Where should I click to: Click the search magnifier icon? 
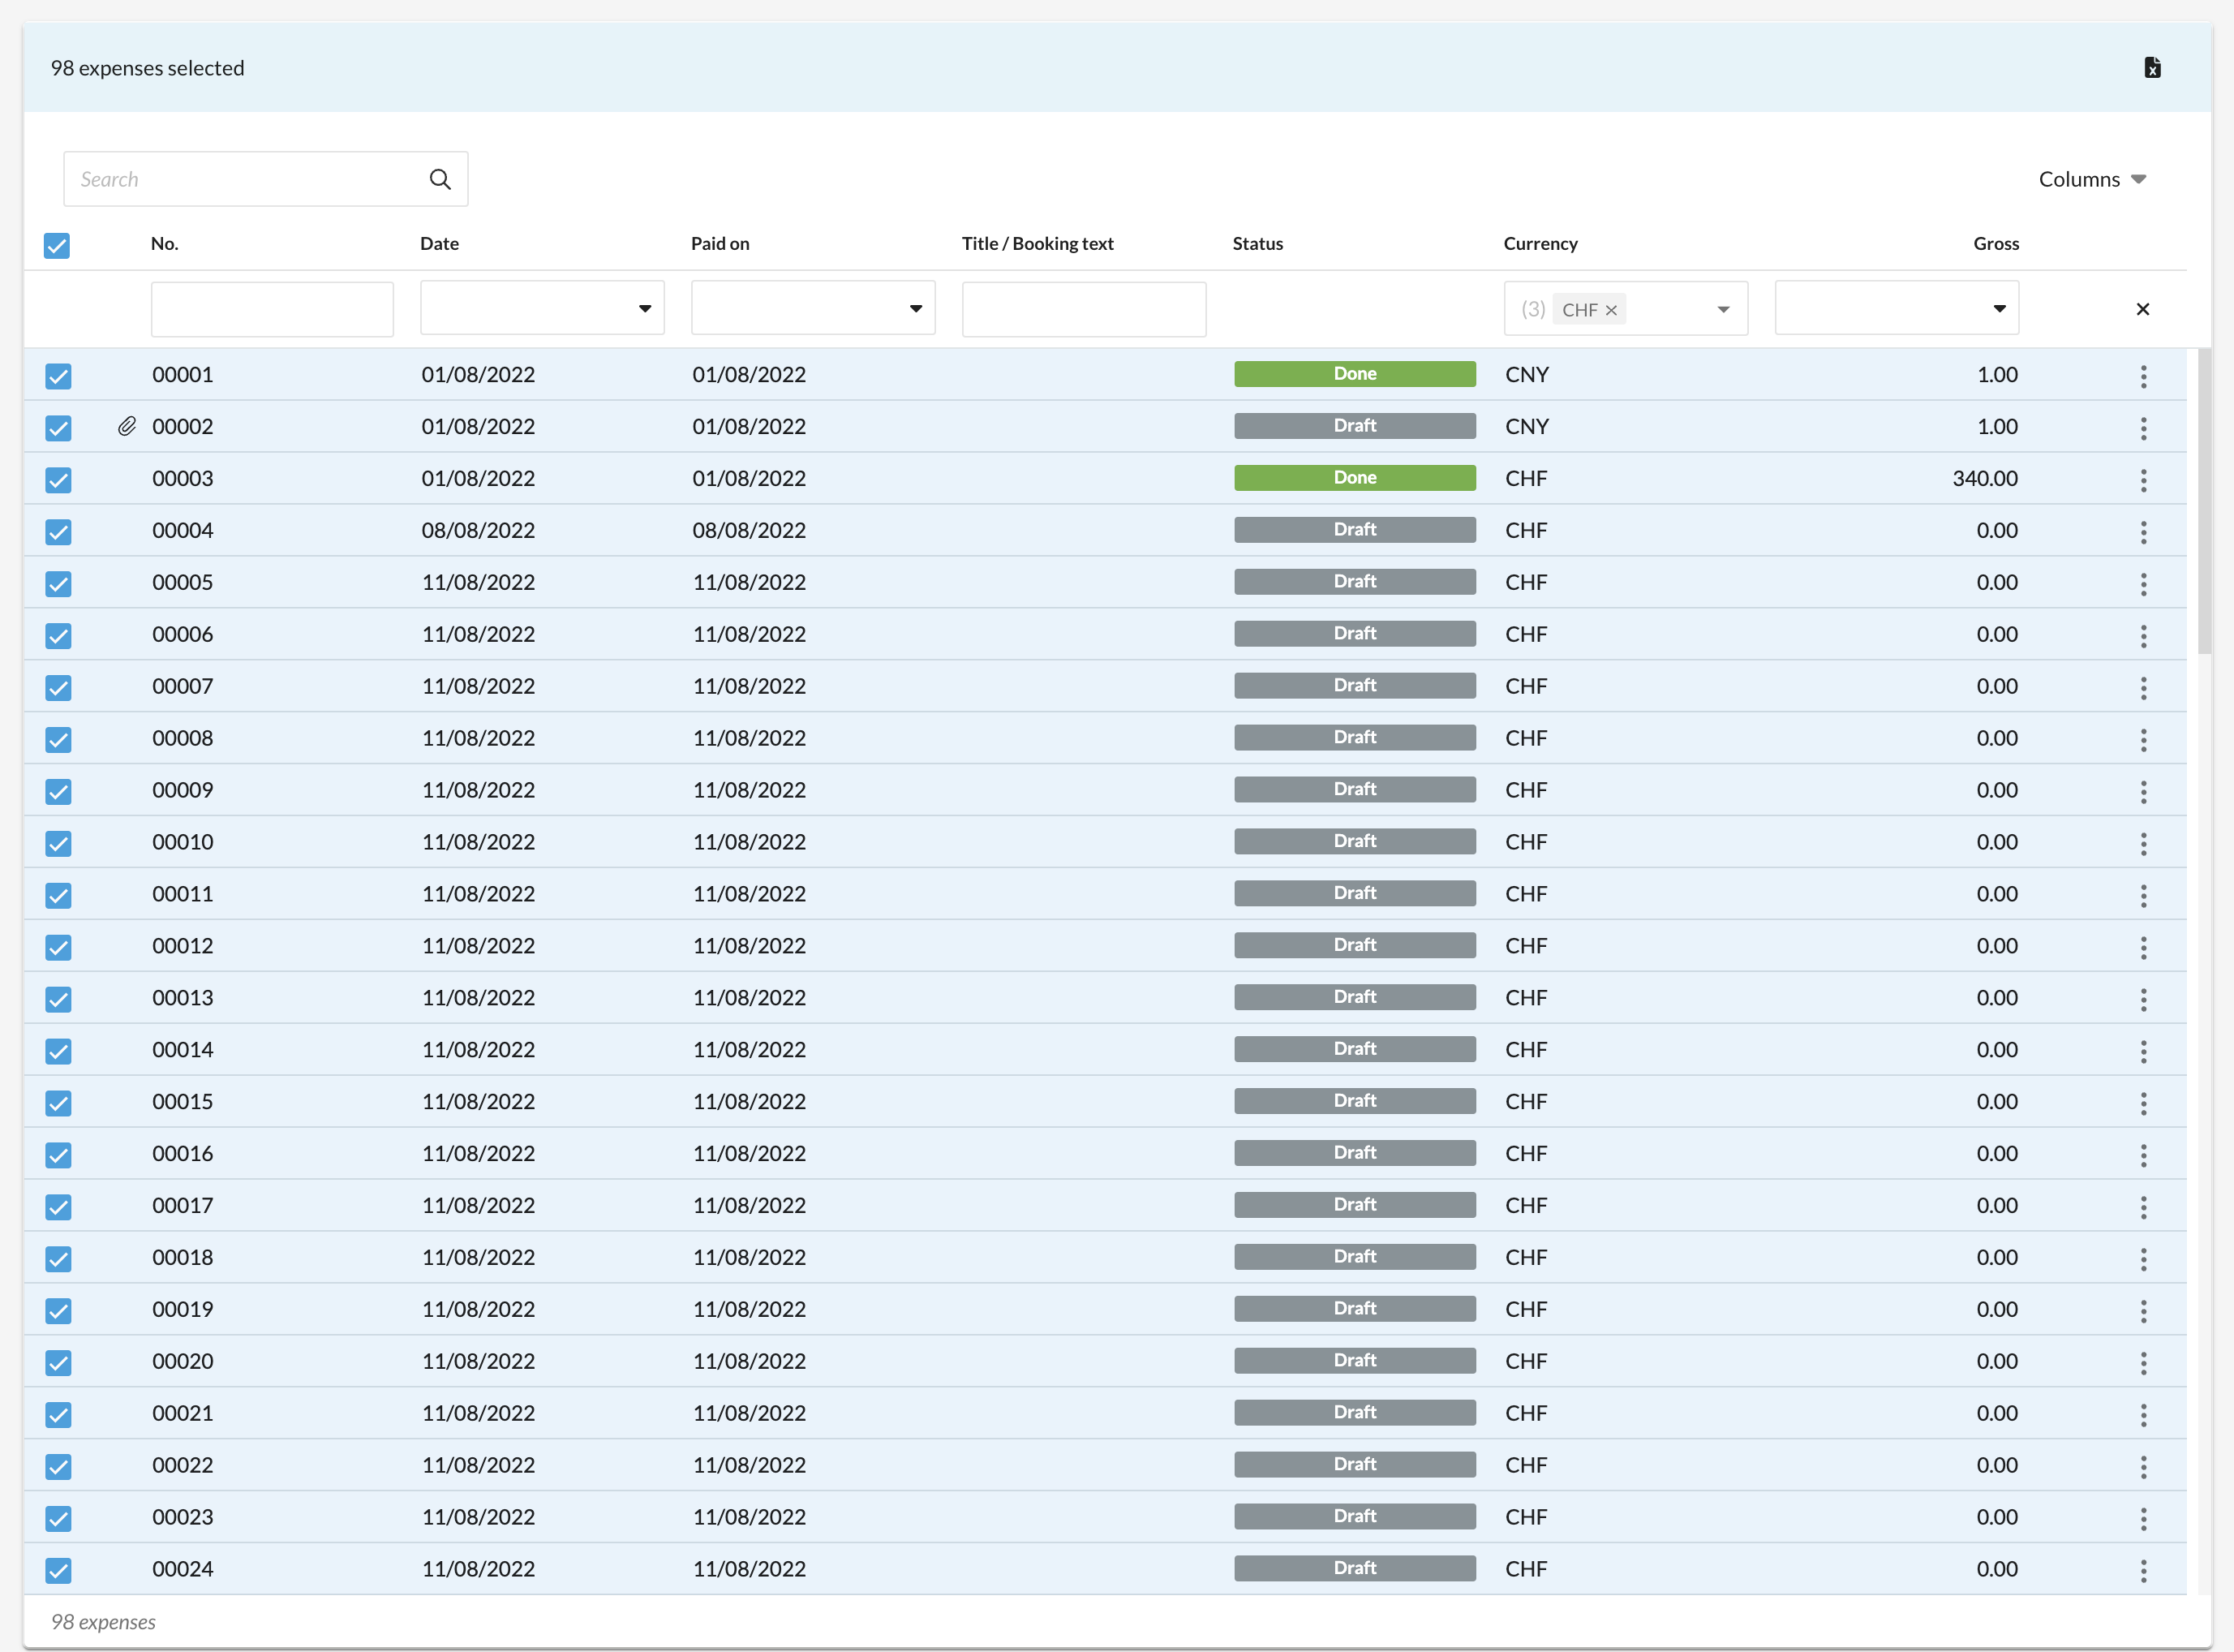click(440, 179)
